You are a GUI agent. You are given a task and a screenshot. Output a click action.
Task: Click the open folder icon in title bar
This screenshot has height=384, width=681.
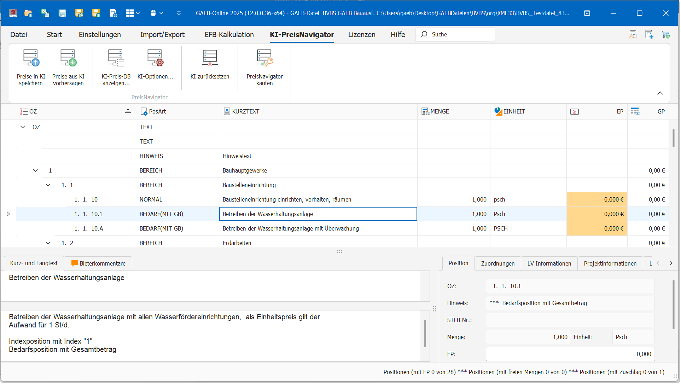click(x=28, y=13)
